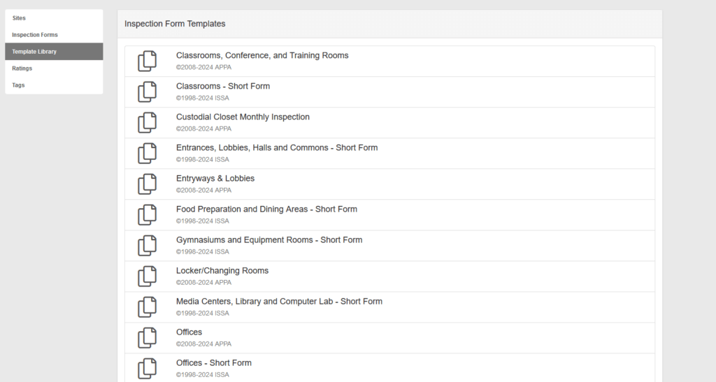The width and height of the screenshot is (716, 382).
Task: Click copy icon for Media Centers, Library template
Action: pyautogui.click(x=147, y=307)
